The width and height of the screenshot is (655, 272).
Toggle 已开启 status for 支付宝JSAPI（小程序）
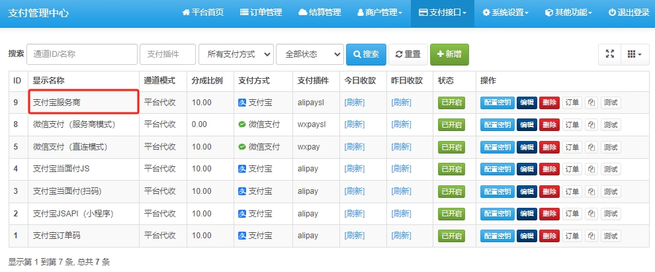[x=452, y=214]
